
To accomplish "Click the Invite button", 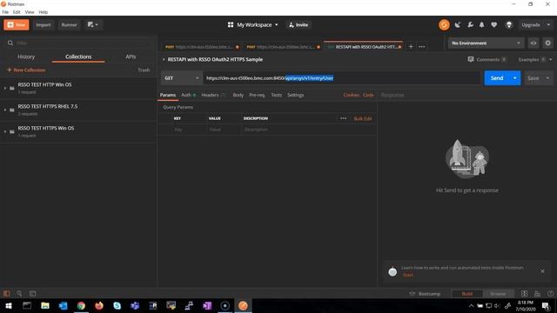I will [299, 25].
